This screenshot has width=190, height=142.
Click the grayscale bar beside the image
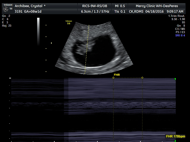pyautogui.click(x=38, y=32)
